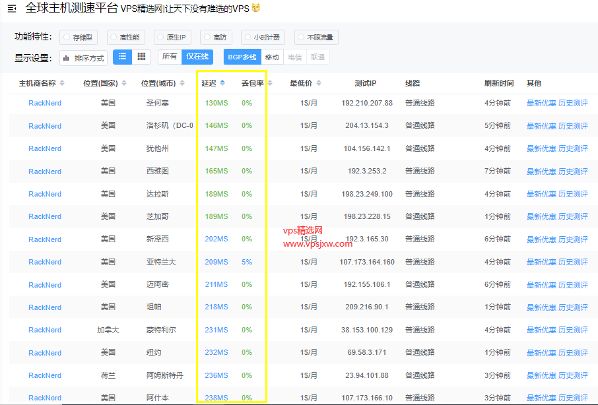Click the city cell 芝加哥
This screenshot has height=405, width=598.
[158, 216]
